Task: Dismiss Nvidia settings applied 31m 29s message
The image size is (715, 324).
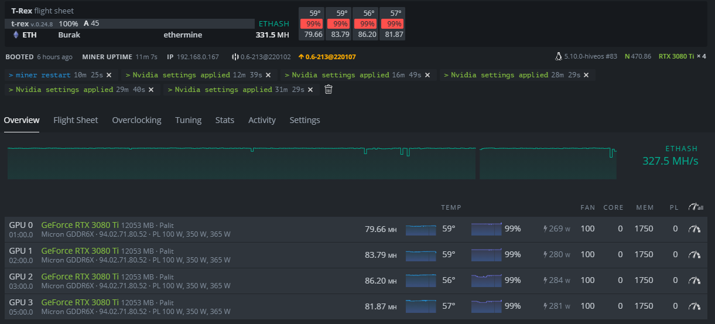Action: click(310, 90)
